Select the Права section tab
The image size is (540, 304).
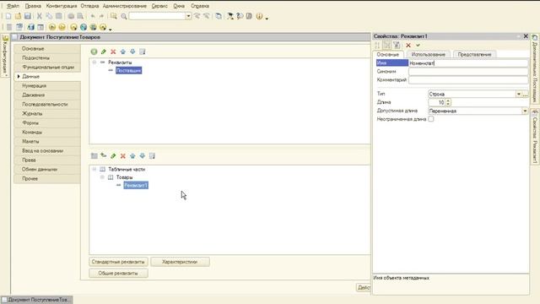tap(47, 160)
